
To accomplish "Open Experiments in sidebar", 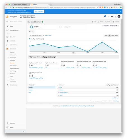I will (x=13, y=82).
